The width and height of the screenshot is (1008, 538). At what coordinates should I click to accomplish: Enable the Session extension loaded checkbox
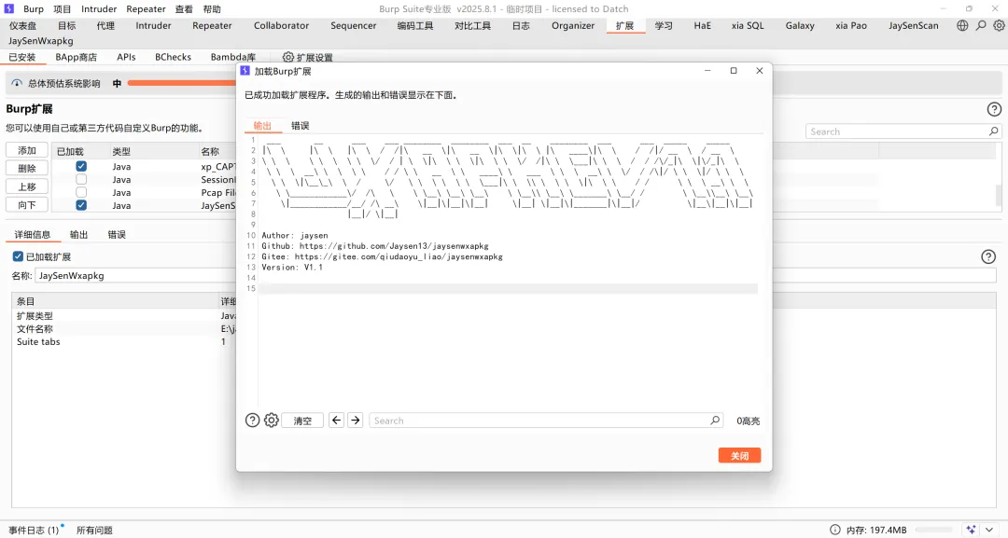pos(81,179)
